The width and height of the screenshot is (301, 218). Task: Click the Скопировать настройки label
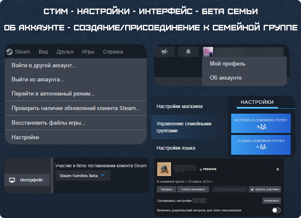[x=174, y=201]
